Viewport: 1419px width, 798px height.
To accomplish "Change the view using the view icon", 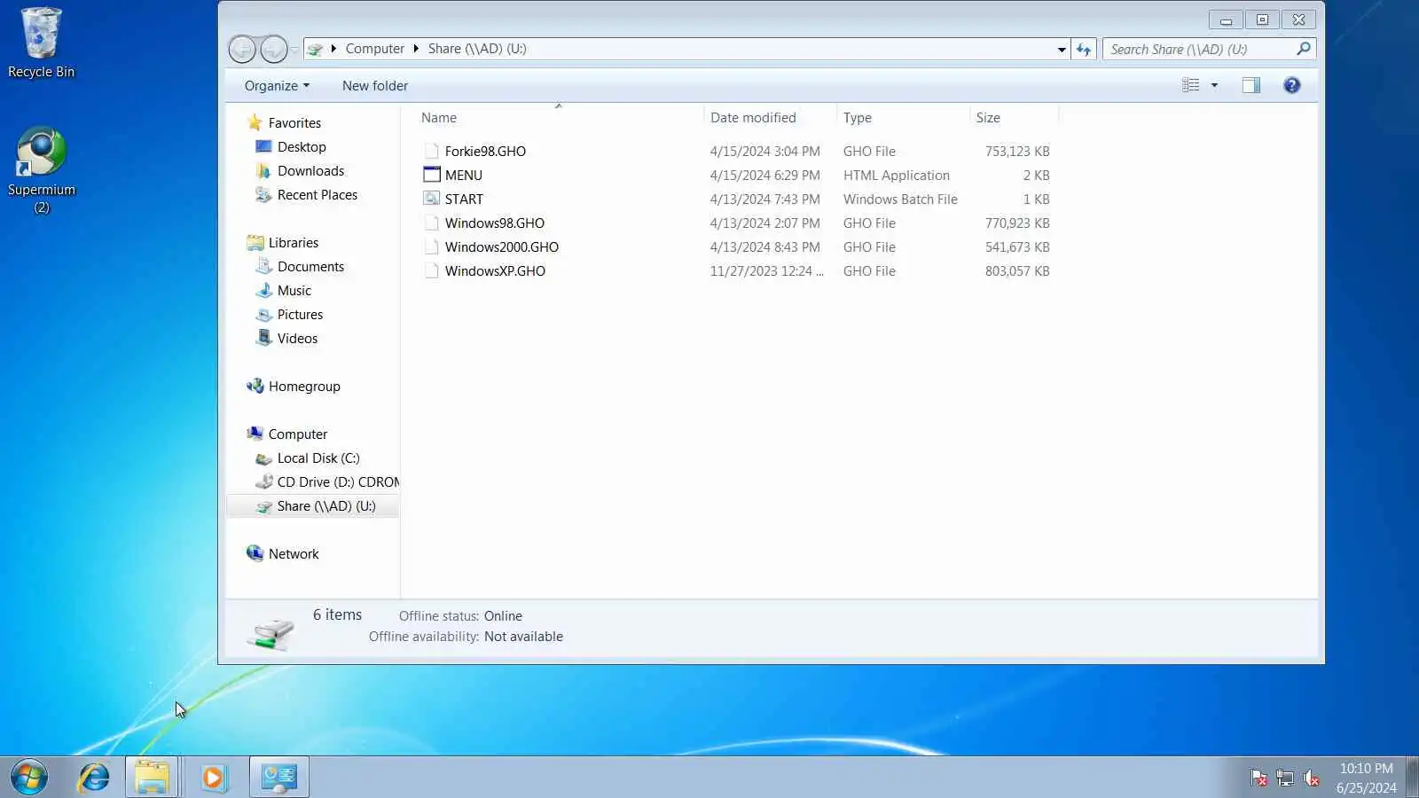I will (1190, 85).
